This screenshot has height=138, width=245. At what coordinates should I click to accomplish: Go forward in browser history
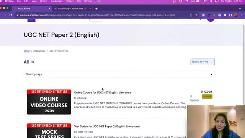(5, 15)
